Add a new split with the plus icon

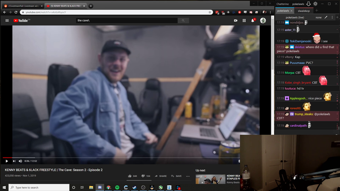(x=337, y=18)
